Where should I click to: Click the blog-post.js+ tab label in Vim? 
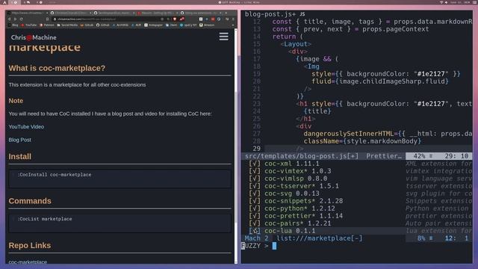[x=270, y=14]
